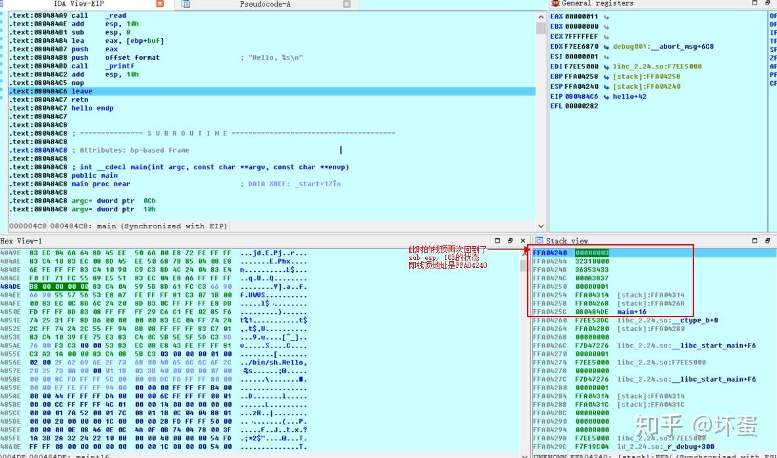Viewport: 777px width, 458px height.
Task: Maximize the Hex View-1 panel
Action: click(497, 241)
